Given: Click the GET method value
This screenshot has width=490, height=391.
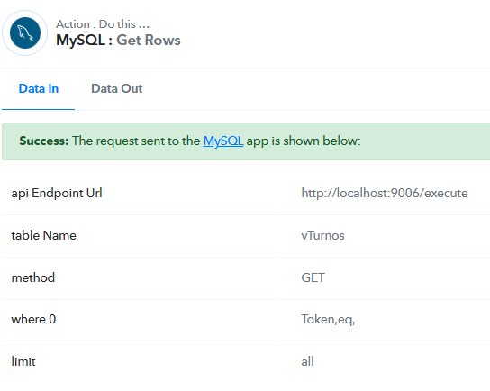Looking at the screenshot, I should [313, 277].
